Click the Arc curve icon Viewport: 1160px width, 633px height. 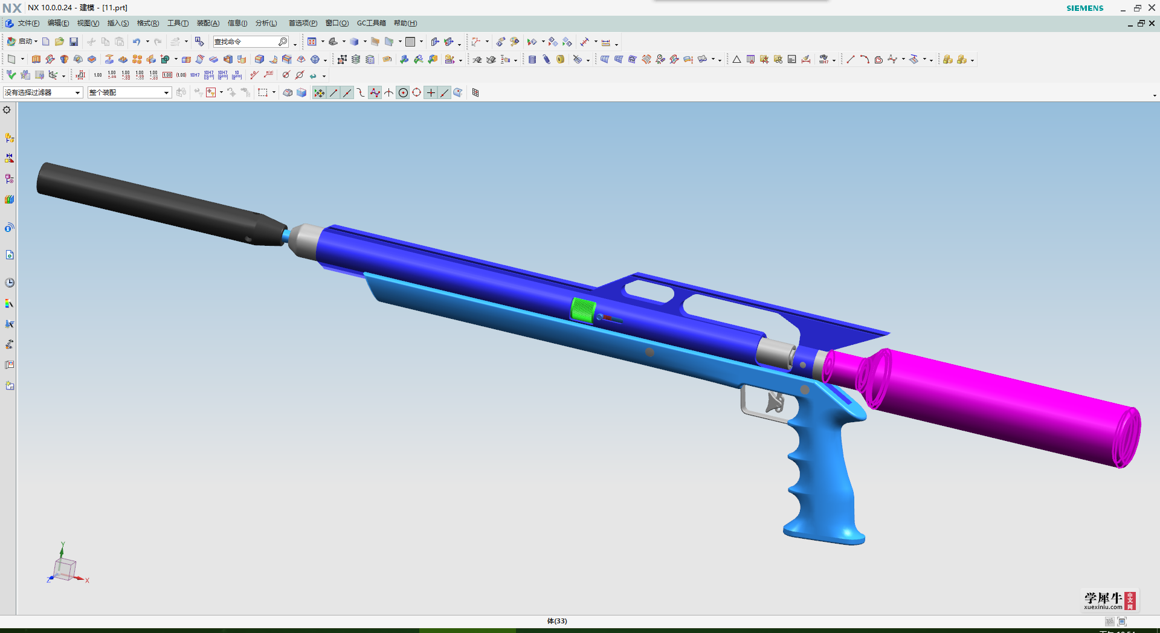[x=864, y=59]
